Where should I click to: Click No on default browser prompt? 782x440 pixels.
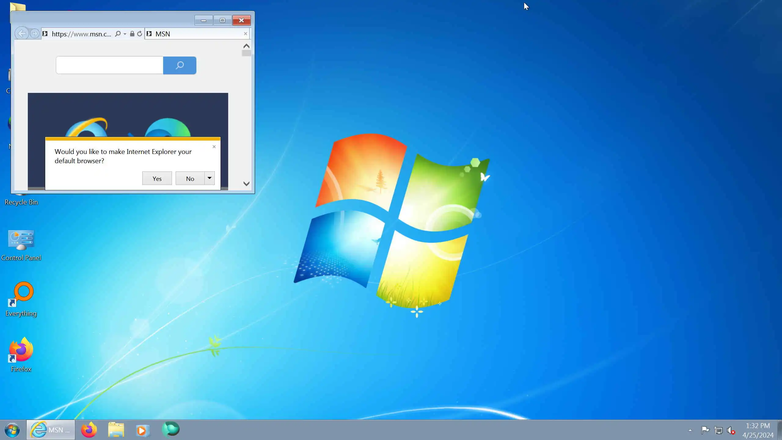click(190, 178)
